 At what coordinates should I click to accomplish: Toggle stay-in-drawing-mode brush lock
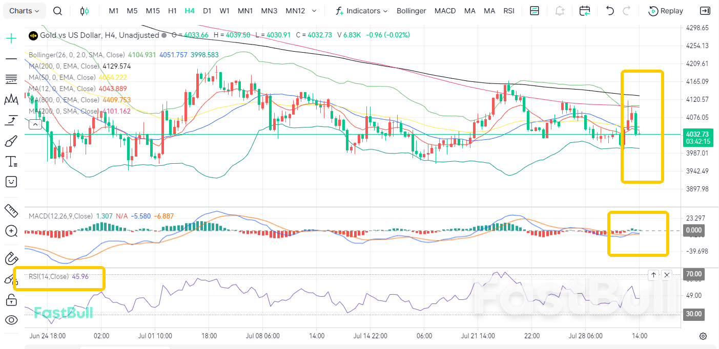11,279
